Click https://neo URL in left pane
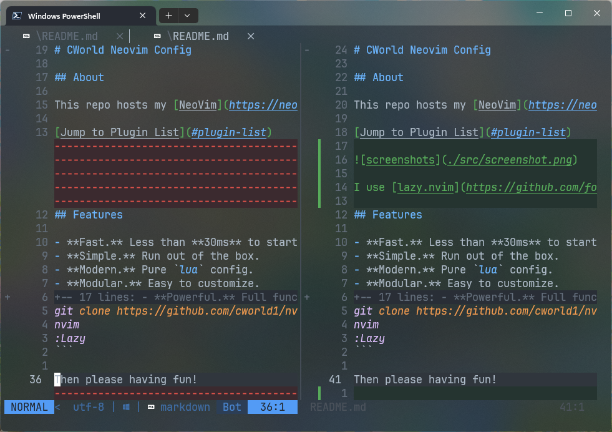The height and width of the screenshot is (432, 612). tap(263, 105)
